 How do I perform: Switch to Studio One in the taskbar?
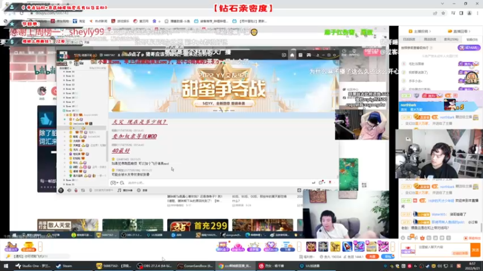[x=33, y=266]
